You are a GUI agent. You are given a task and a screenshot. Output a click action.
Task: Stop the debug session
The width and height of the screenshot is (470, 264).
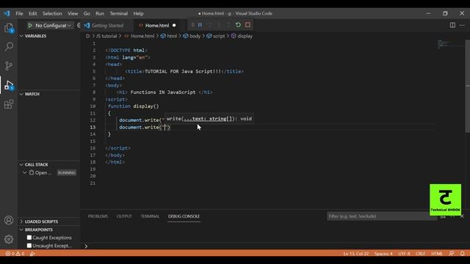point(247,25)
